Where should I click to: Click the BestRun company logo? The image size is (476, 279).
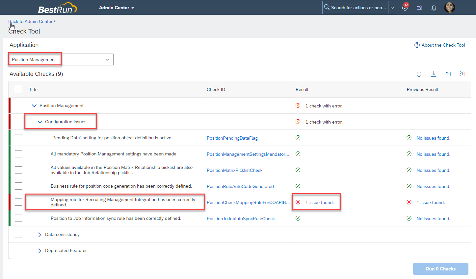click(58, 8)
